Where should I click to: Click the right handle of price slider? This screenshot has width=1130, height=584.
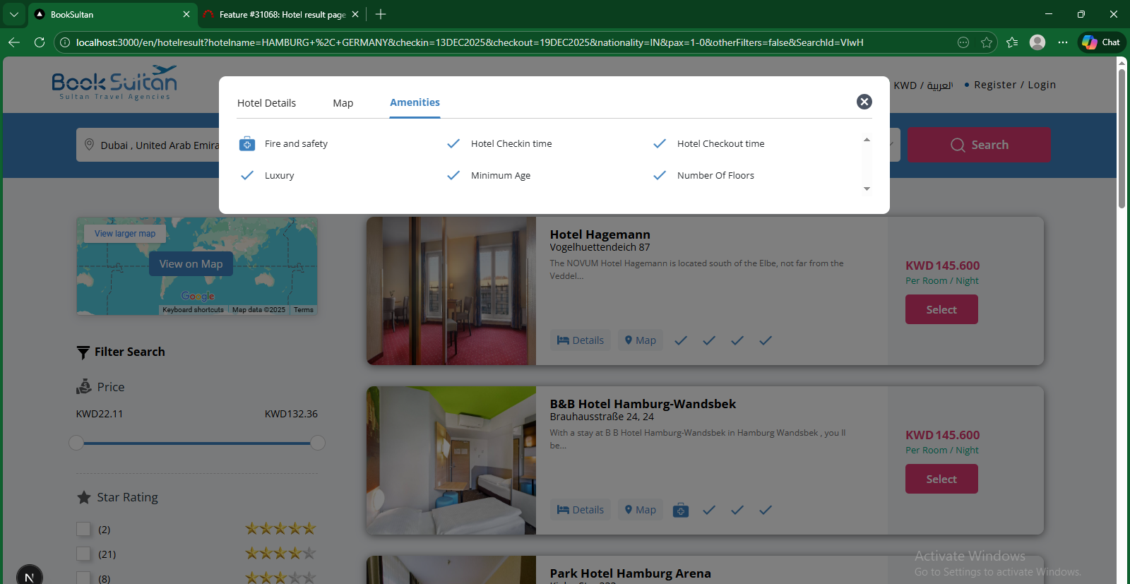pos(318,443)
